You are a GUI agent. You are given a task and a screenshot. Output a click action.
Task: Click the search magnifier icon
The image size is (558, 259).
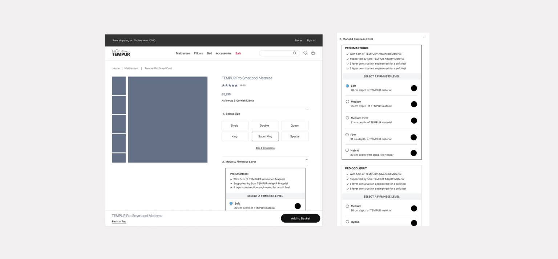tap(295, 53)
